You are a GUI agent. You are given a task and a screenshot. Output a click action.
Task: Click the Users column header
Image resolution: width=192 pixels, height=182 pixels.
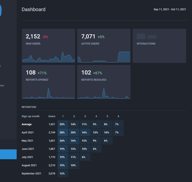pos(52,116)
